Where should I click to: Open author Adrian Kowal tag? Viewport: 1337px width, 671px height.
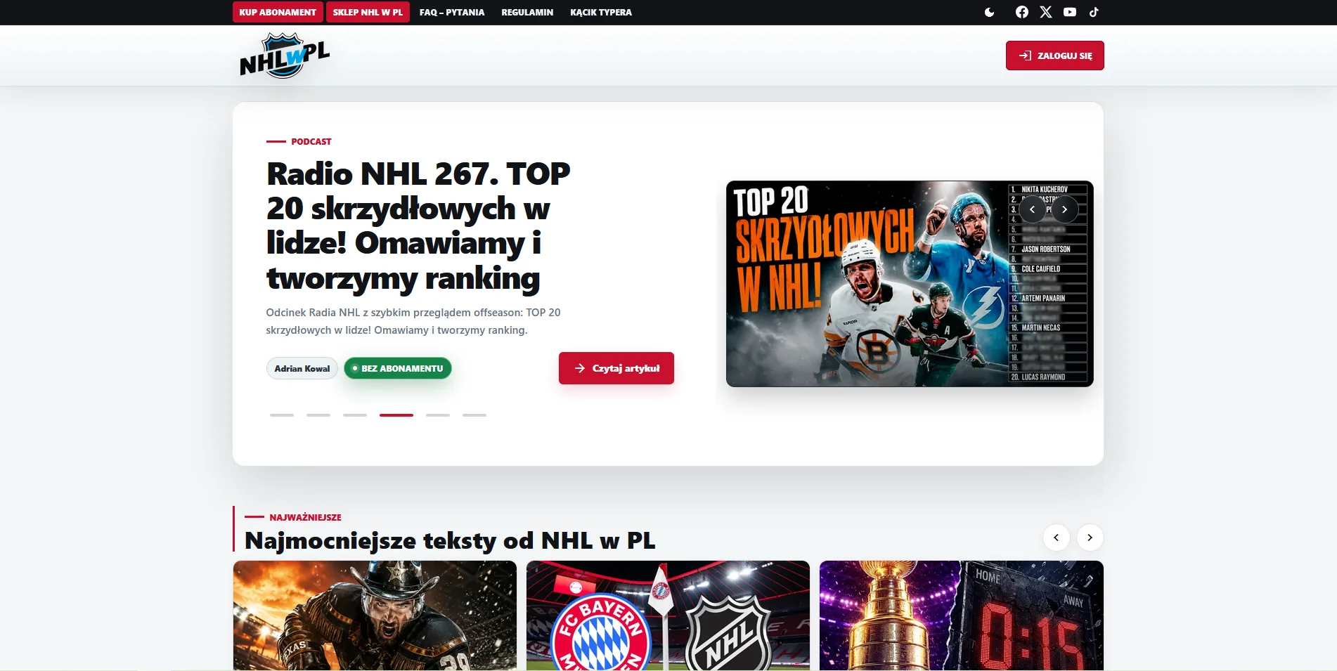[x=302, y=368]
